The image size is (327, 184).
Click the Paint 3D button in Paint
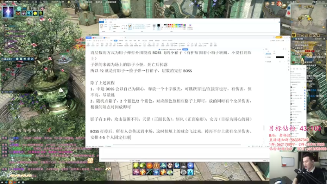point(190,27)
